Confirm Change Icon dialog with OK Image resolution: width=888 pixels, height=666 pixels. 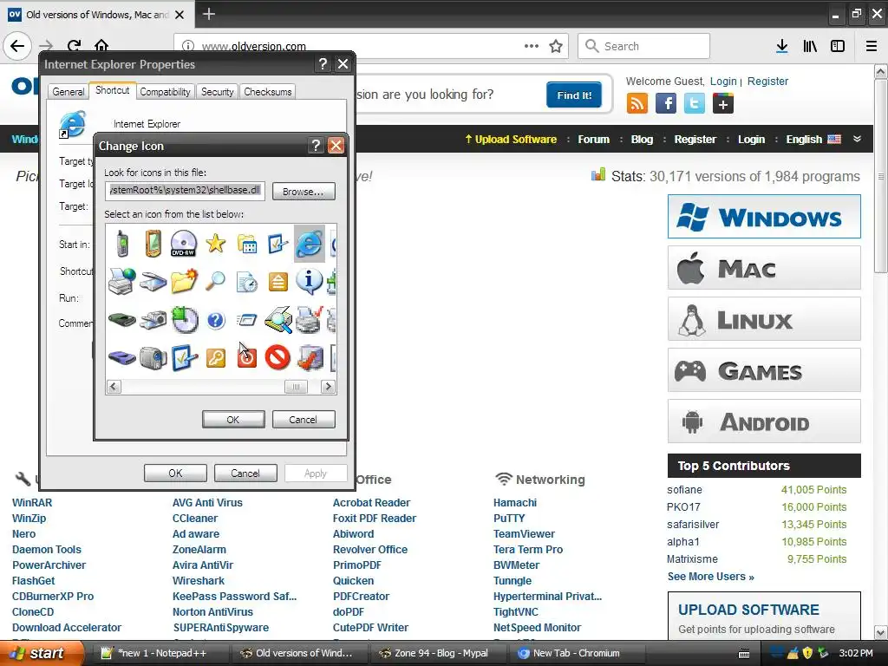pyautogui.click(x=233, y=420)
